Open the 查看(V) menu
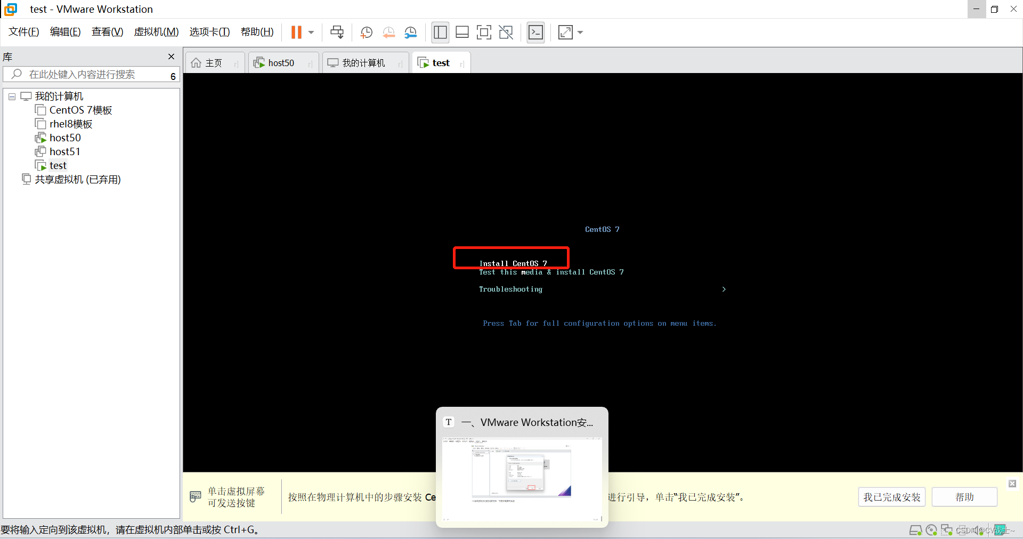The height and width of the screenshot is (539, 1023). 107,32
